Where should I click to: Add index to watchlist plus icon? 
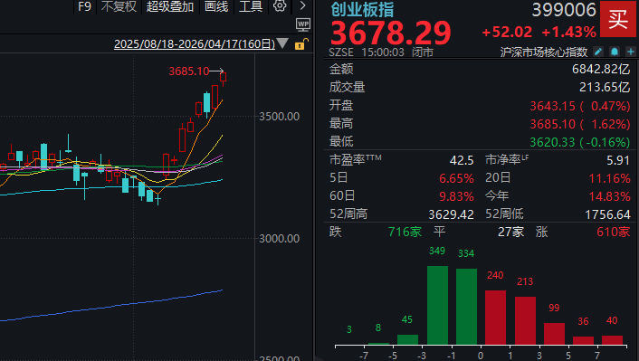(x=631, y=52)
